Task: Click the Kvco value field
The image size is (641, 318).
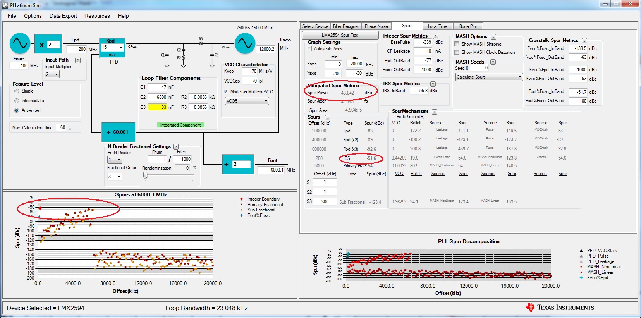Action: click(x=249, y=71)
